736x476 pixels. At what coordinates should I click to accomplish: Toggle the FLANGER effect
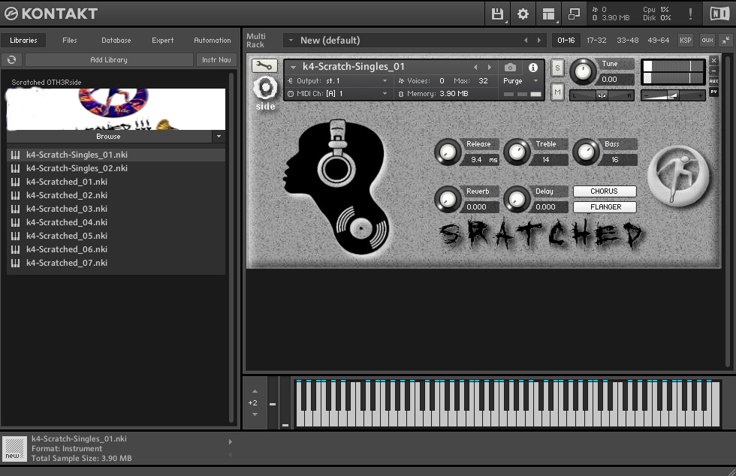click(x=605, y=207)
